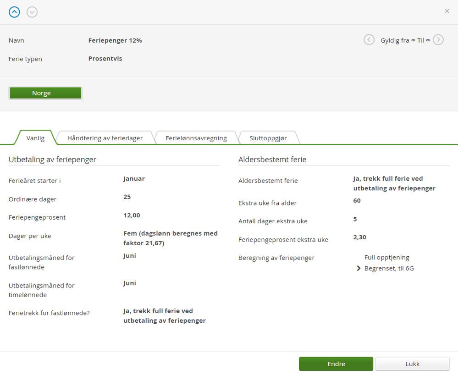
Task: Click the Feriepenger 12% name value
Action: (115, 40)
